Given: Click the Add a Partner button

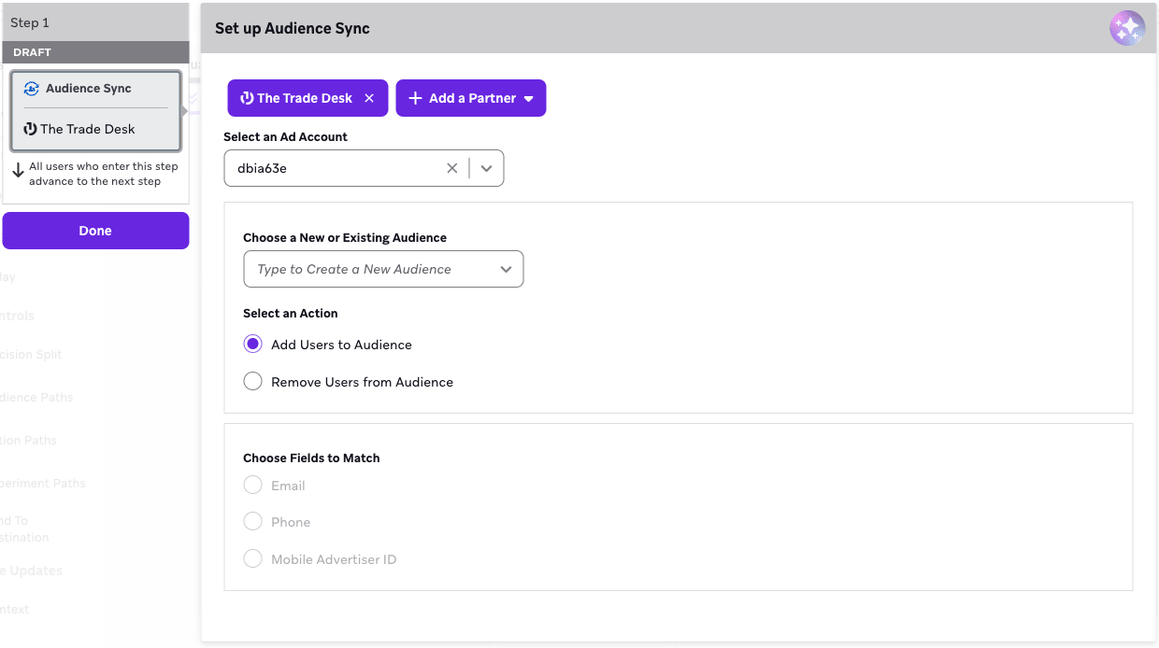Looking at the screenshot, I should 470,97.
